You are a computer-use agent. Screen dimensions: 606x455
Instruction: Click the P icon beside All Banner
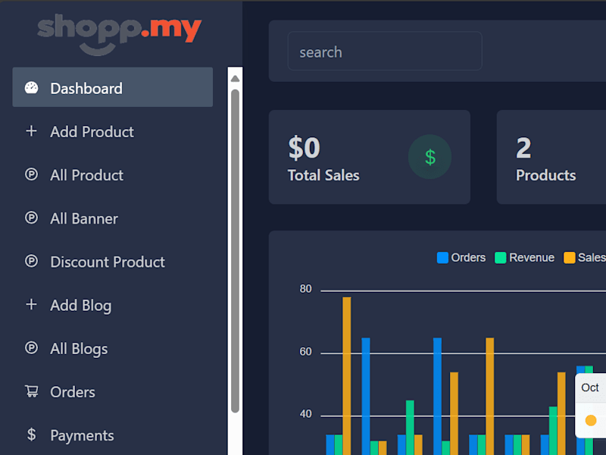coord(31,218)
